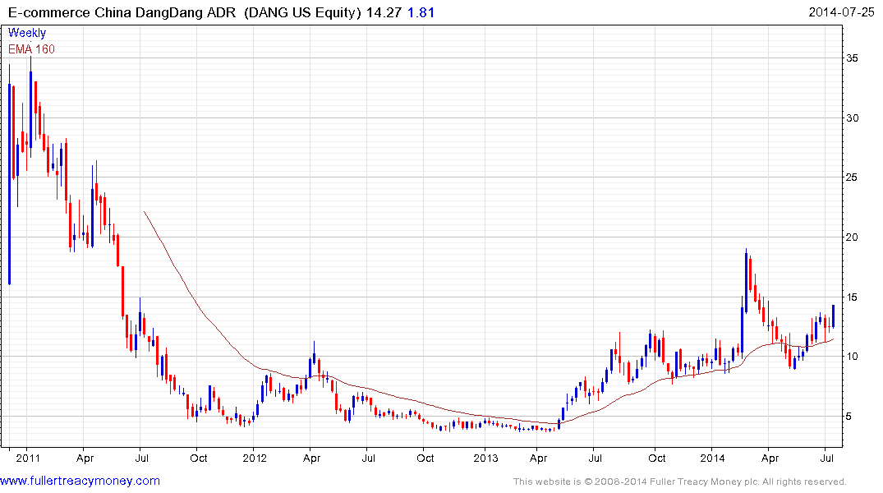This screenshot has width=883, height=493.
Task: Click the 20 price axis label
Action: (x=852, y=237)
